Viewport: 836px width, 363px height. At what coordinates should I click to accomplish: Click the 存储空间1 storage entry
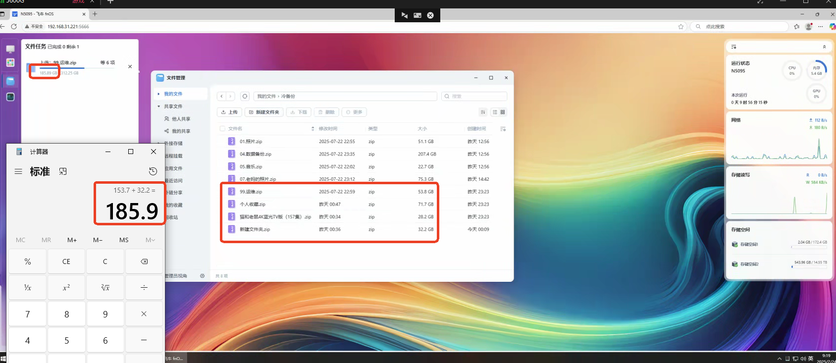pyautogui.click(x=779, y=244)
